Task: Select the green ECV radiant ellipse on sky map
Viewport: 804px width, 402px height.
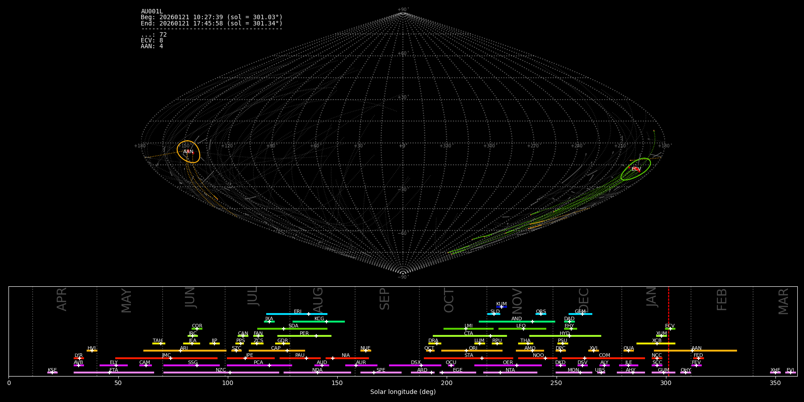Action: (636, 169)
